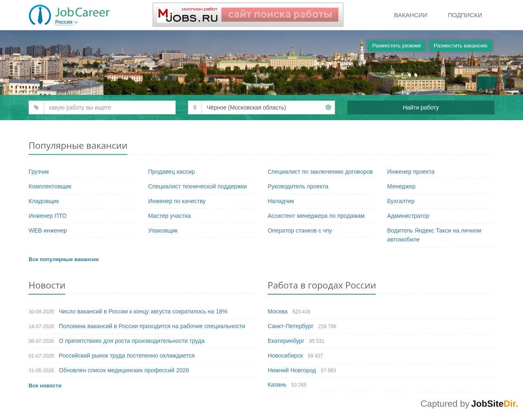Open the Водитель Яндекс Такси vacancy link
The width and height of the screenshot is (523, 416).
pos(434,235)
